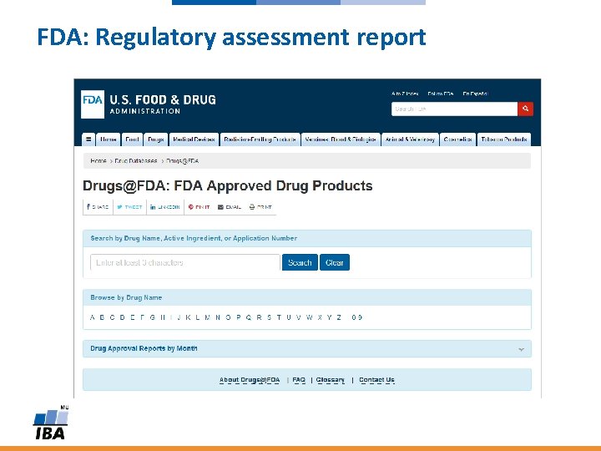Open the hamburger menu icon
Viewport: 601px width, 451px height.
pyautogui.click(x=88, y=139)
